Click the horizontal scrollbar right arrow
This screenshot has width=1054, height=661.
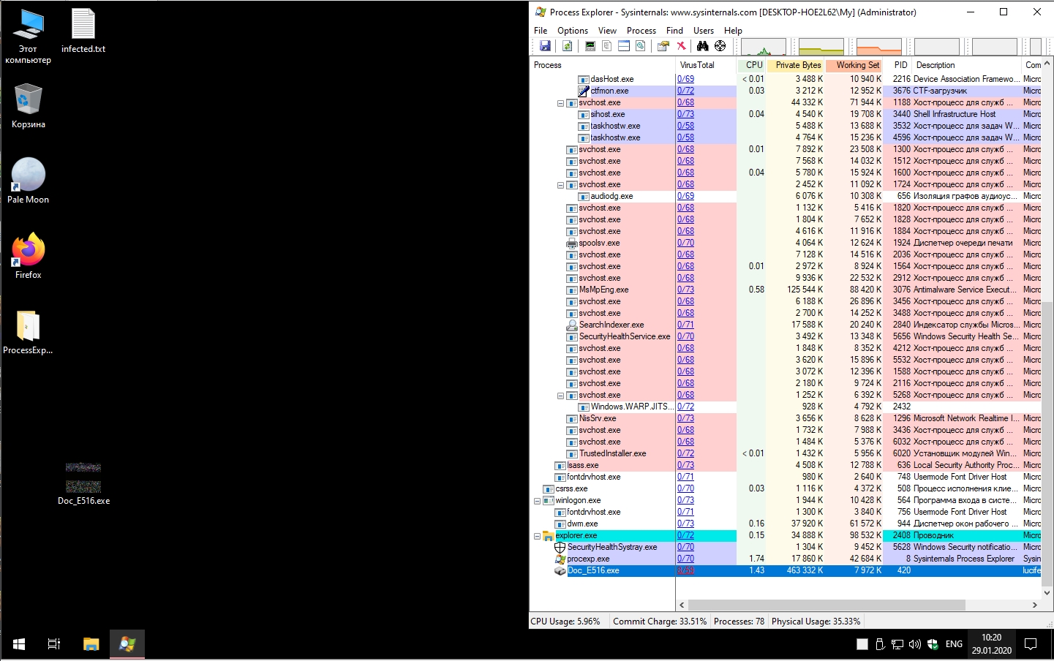pyautogui.click(x=1035, y=605)
